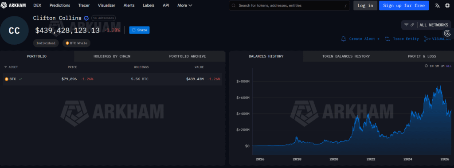Click the Create Alert + link
This screenshot has height=168, width=454.
tap(364, 39)
